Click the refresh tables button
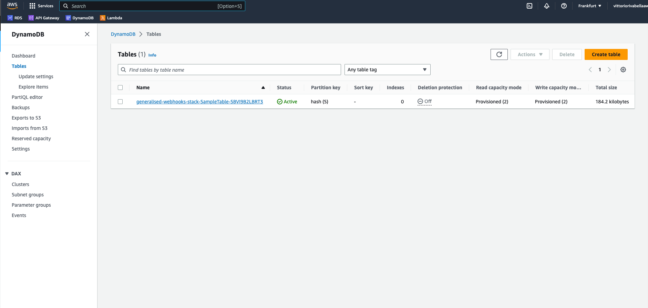This screenshot has height=308, width=648. tap(499, 54)
